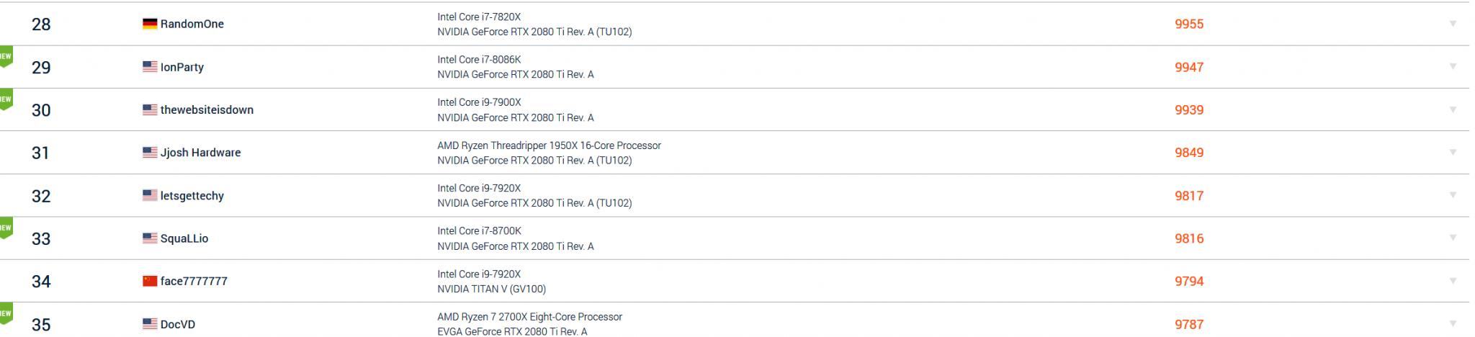Click the NEW badge on rank 29
This screenshot has height=337, width=1475.
click(x=6, y=57)
